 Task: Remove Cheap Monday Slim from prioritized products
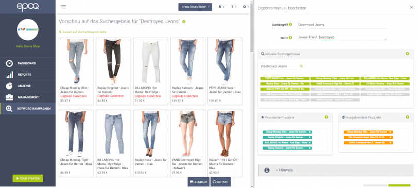pyautogui.click(x=309, y=132)
